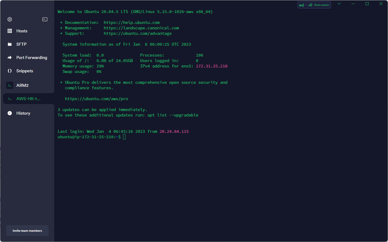Open the Hosts server list icon
The image size is (388, 242).
pos(10,31)
